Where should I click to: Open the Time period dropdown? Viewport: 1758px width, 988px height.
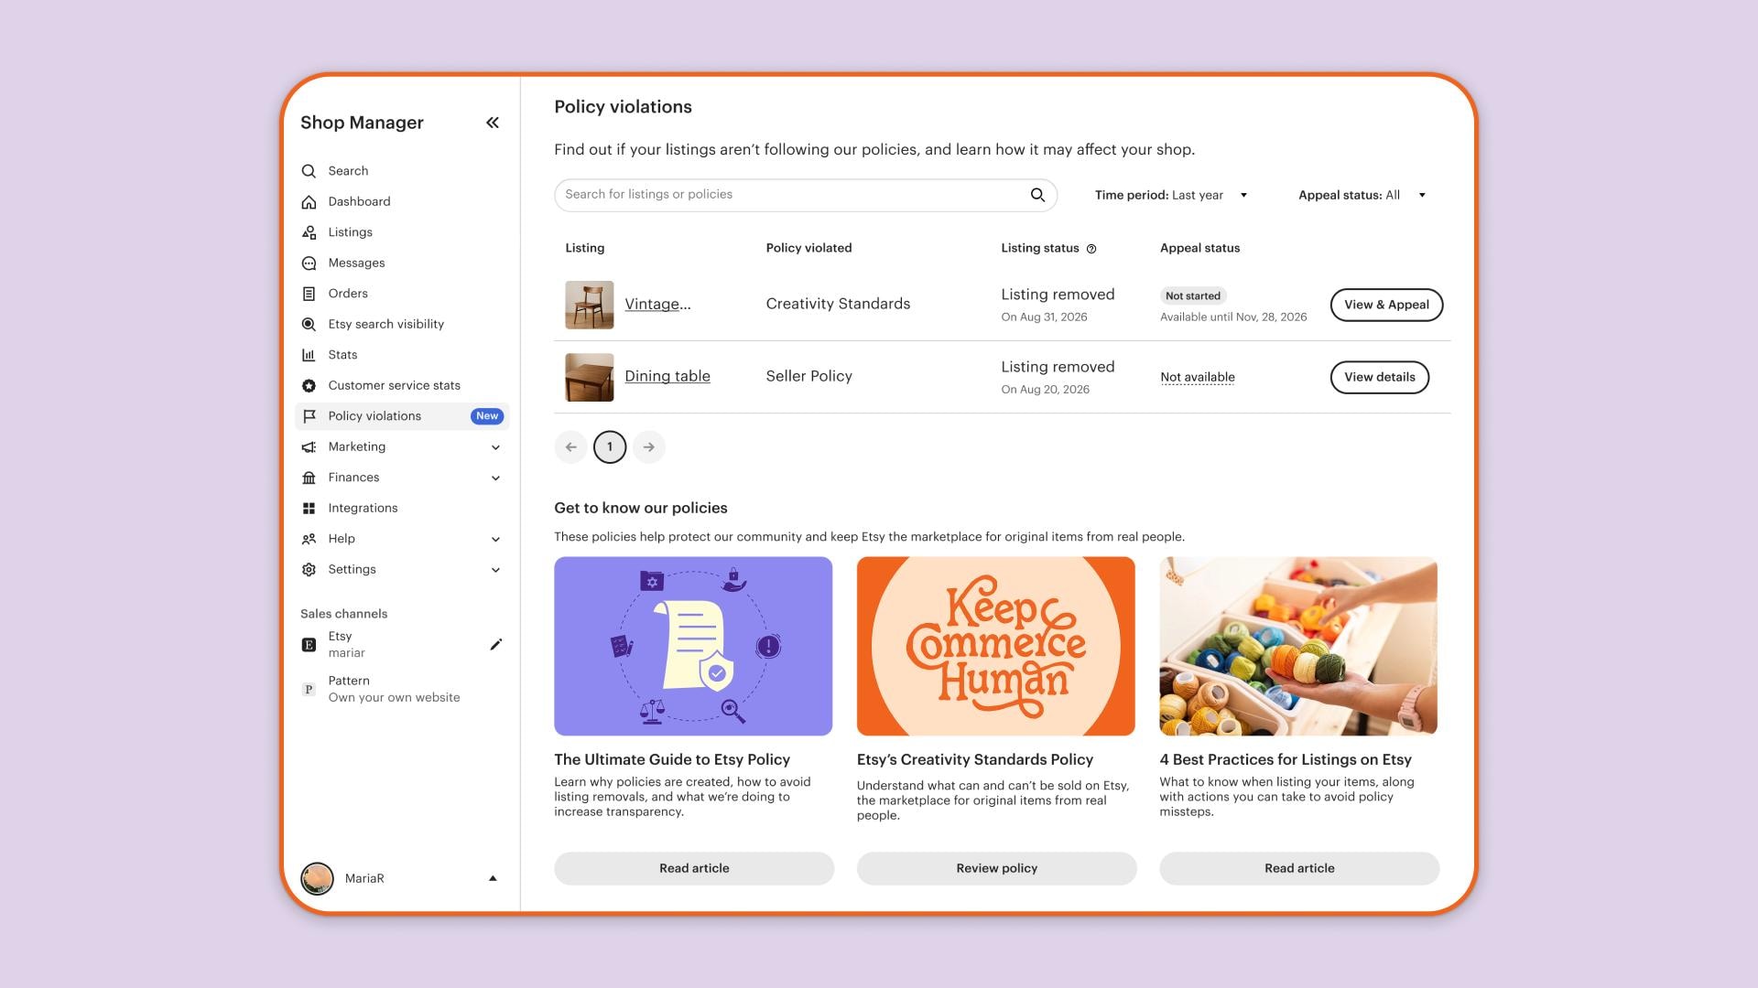pos(1171,195)
